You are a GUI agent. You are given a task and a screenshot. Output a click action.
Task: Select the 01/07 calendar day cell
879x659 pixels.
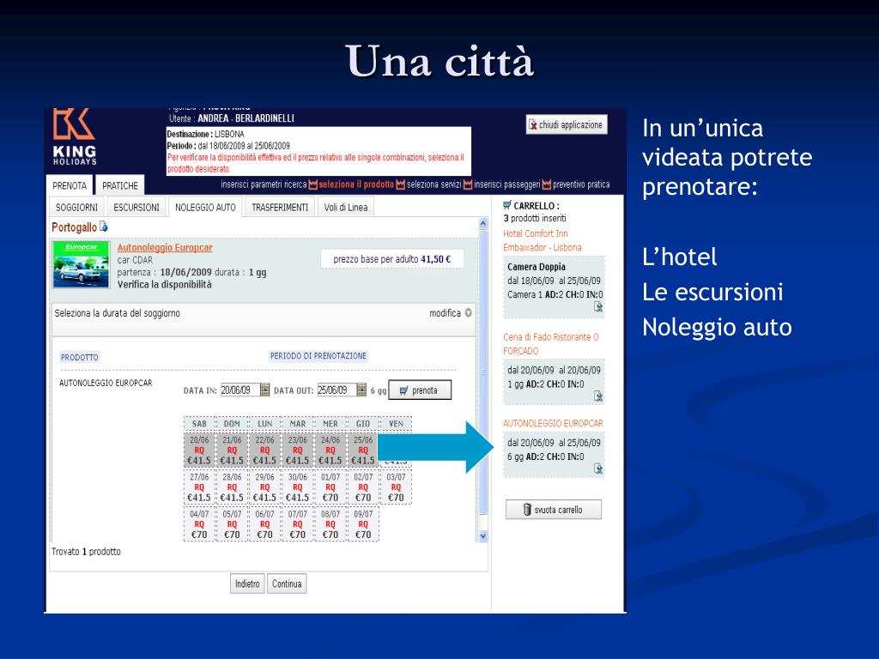tap(330, 487)
